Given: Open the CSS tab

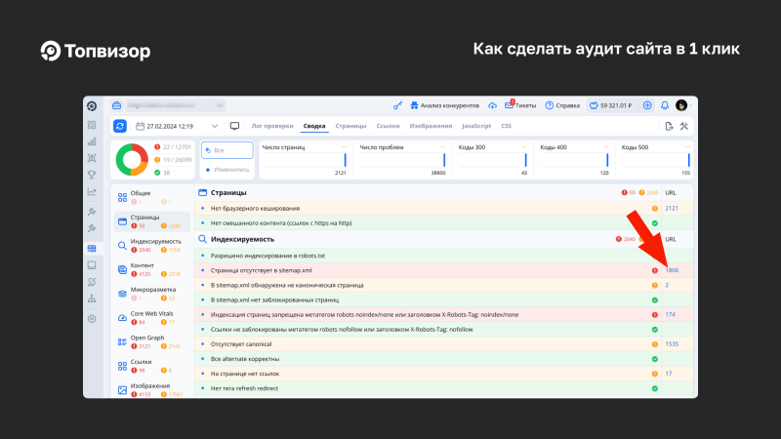Looking at the screenshot, I should (x=506, y=126).
